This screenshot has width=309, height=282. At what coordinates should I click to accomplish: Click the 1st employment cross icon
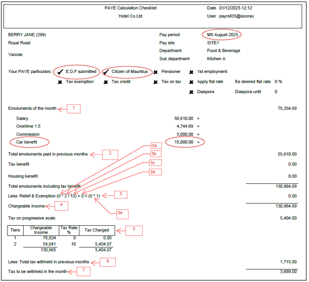(x=191, y=72)
